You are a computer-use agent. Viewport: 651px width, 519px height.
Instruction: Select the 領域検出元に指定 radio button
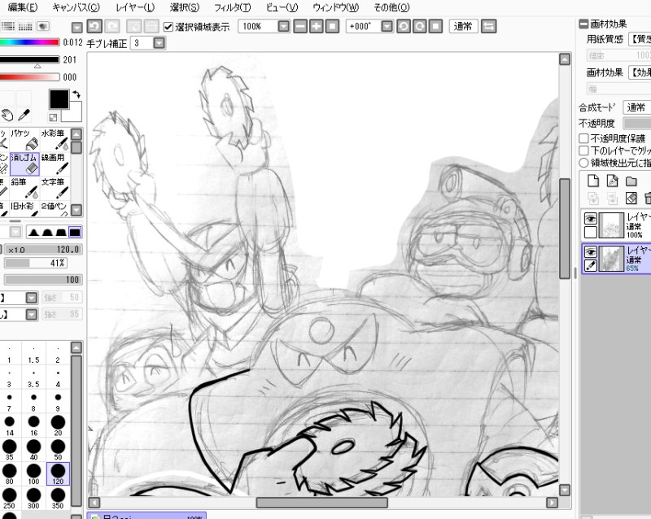click(x=583, y=163)
